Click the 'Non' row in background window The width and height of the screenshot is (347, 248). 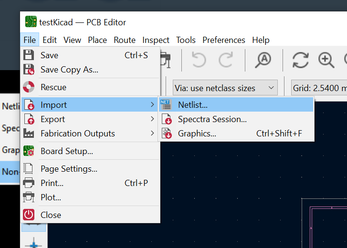[x=10, y=172]
